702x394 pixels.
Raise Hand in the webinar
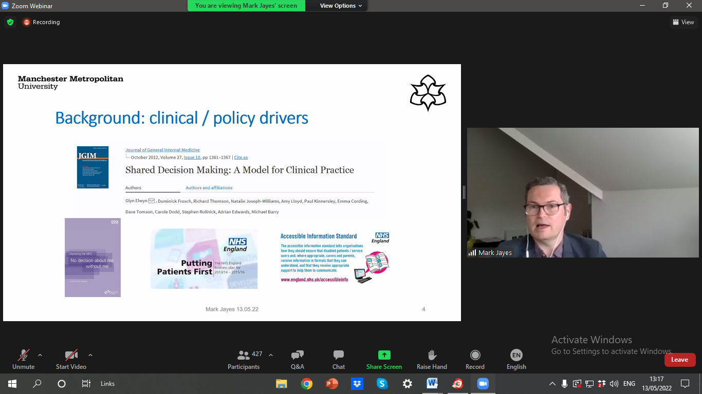click(x=432, y=359)
